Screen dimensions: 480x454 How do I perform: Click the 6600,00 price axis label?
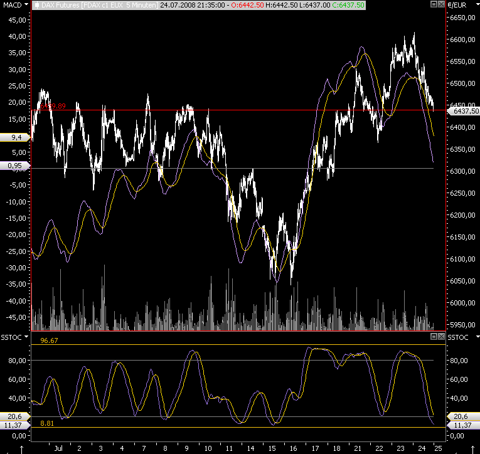tap(462, 40)
